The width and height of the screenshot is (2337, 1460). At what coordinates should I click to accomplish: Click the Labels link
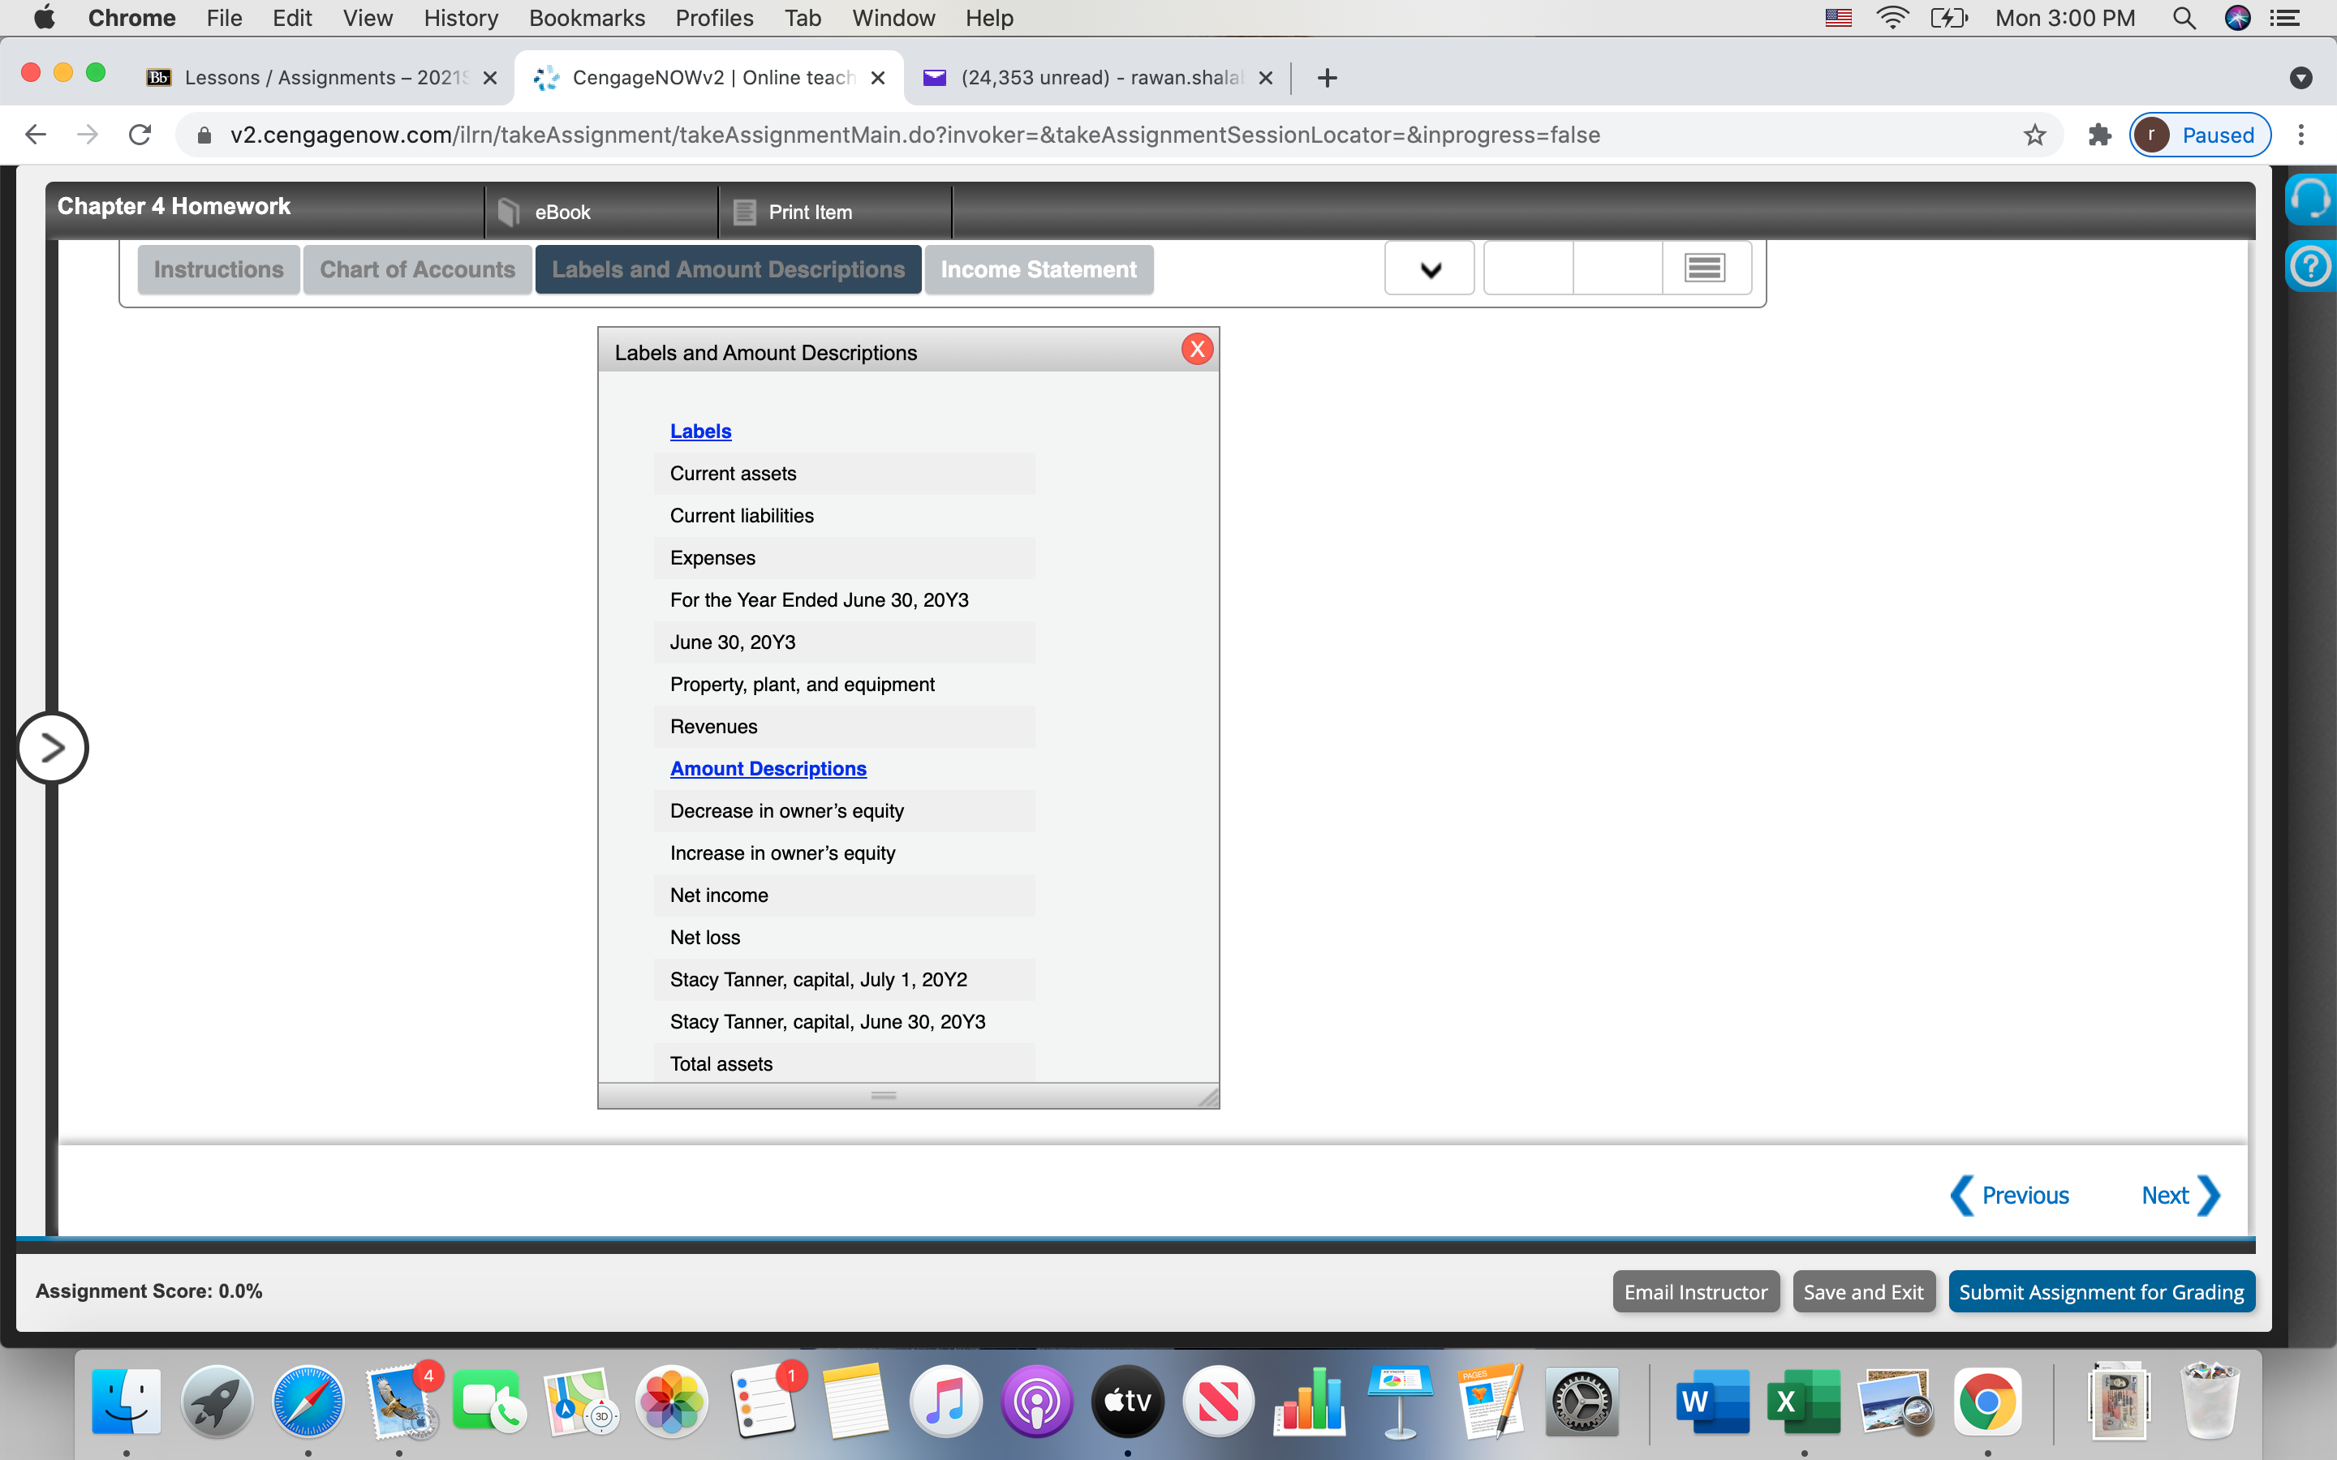click(x=700, y=432)
